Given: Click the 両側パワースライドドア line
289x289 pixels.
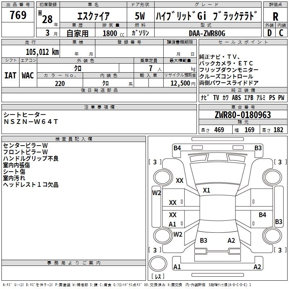Looking at the screenshot, I should click(229, 83).
